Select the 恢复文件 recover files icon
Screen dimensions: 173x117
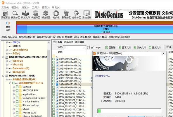pos(25,14)
